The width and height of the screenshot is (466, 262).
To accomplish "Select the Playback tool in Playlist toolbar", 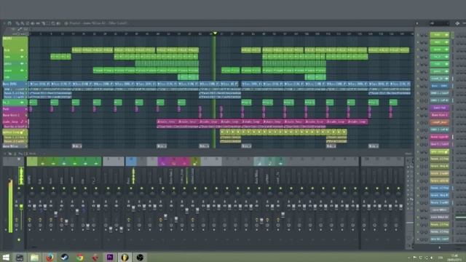I will click(58, 23).
